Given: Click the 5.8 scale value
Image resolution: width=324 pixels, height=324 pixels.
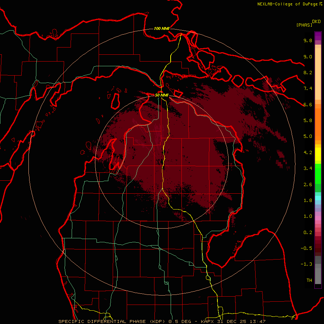Looking at the screenshot, I should pos(308,121).
